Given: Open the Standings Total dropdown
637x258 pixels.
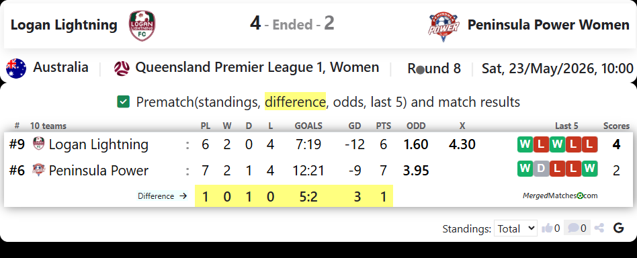Looking at the screenshot, I should pos(515,228).
